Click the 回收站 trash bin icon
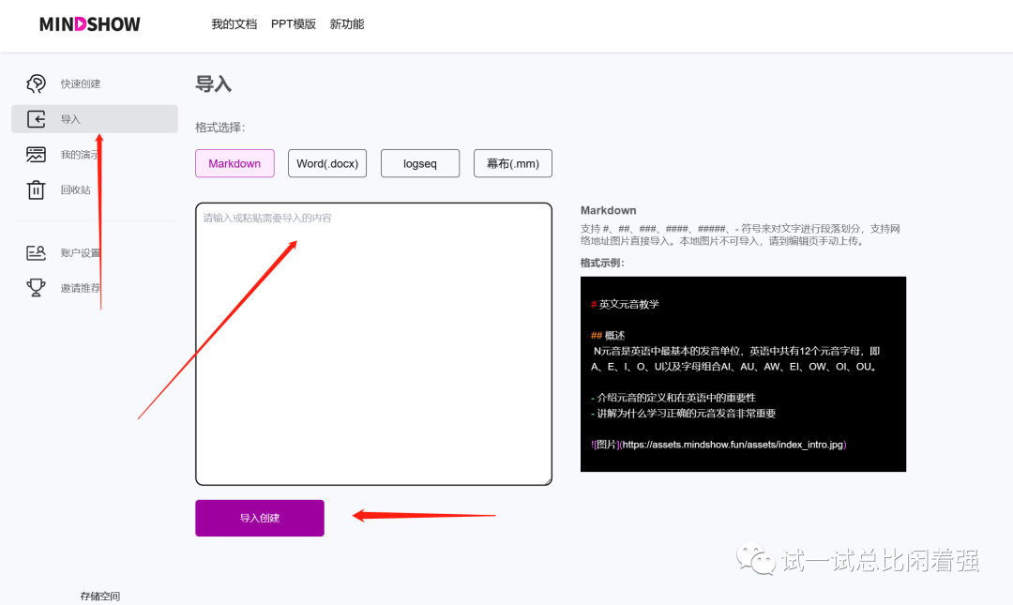1013x605 pixels. pos(36,189)
